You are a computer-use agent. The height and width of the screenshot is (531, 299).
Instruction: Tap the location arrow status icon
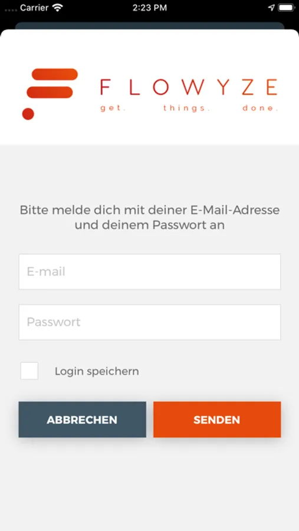point(271,8)
